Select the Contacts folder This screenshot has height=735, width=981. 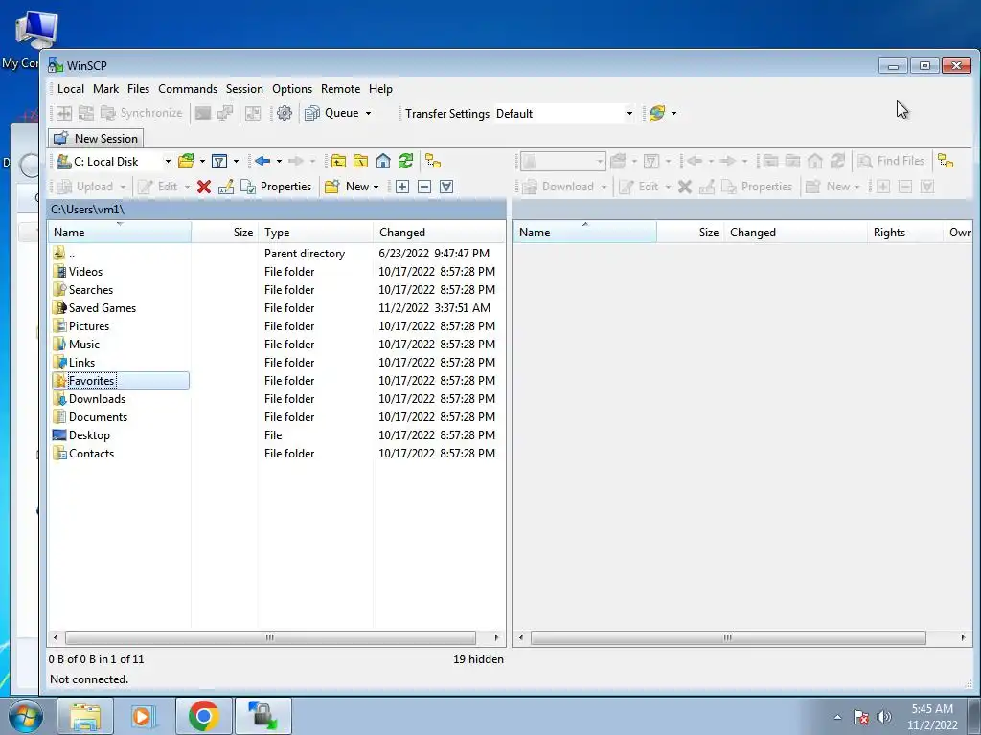click(276, 453)
